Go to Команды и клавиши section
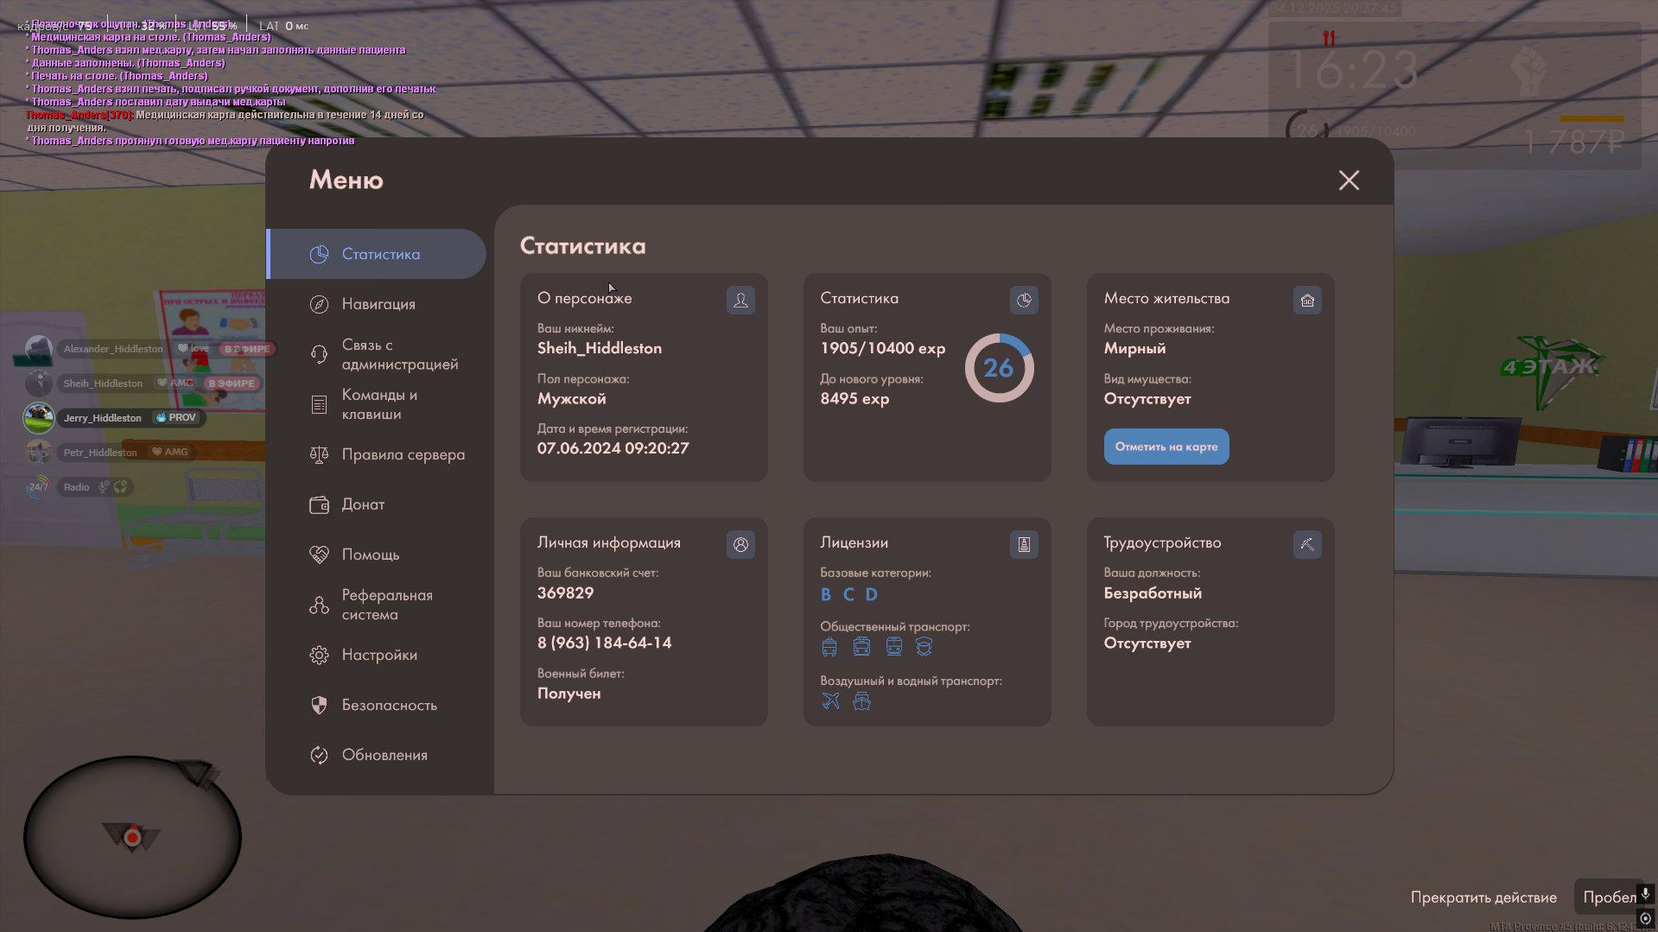 378,404
